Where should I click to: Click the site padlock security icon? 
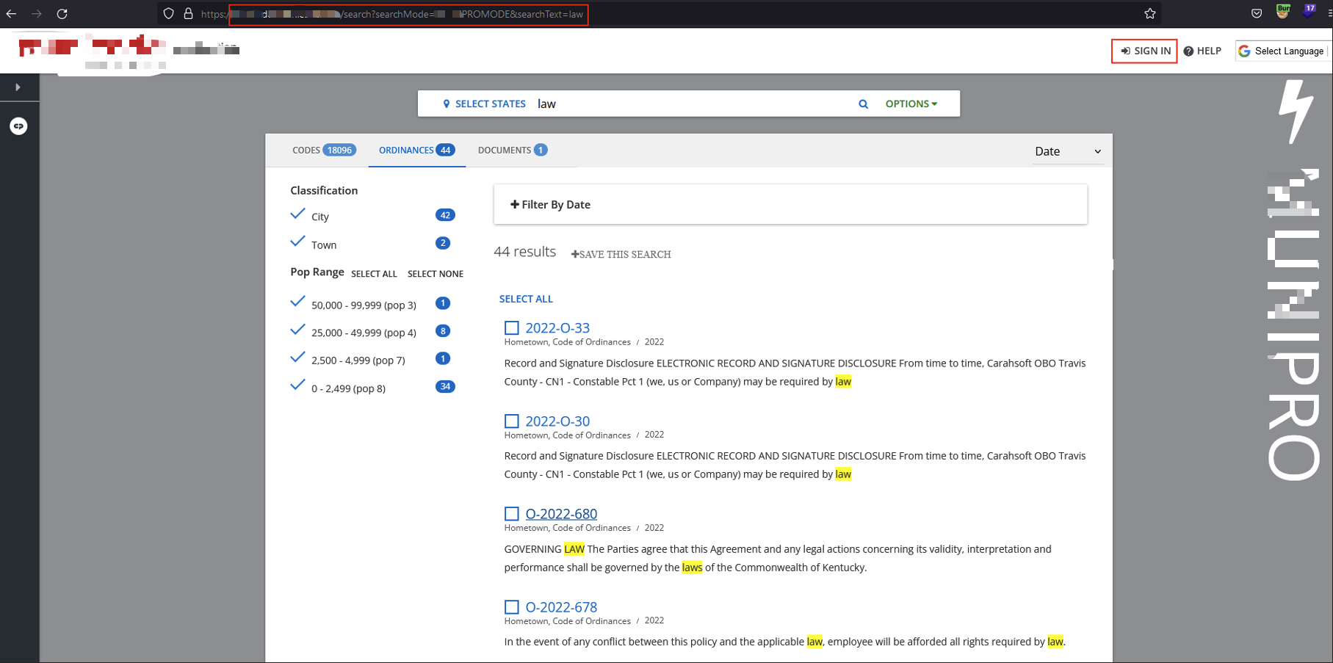[188, 14]
